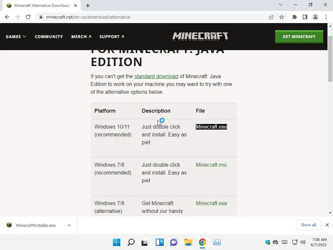Download Minecraft.msi for Windows 7/8
The width and height of the screenshot is (333, 250).
pos(211,165)
